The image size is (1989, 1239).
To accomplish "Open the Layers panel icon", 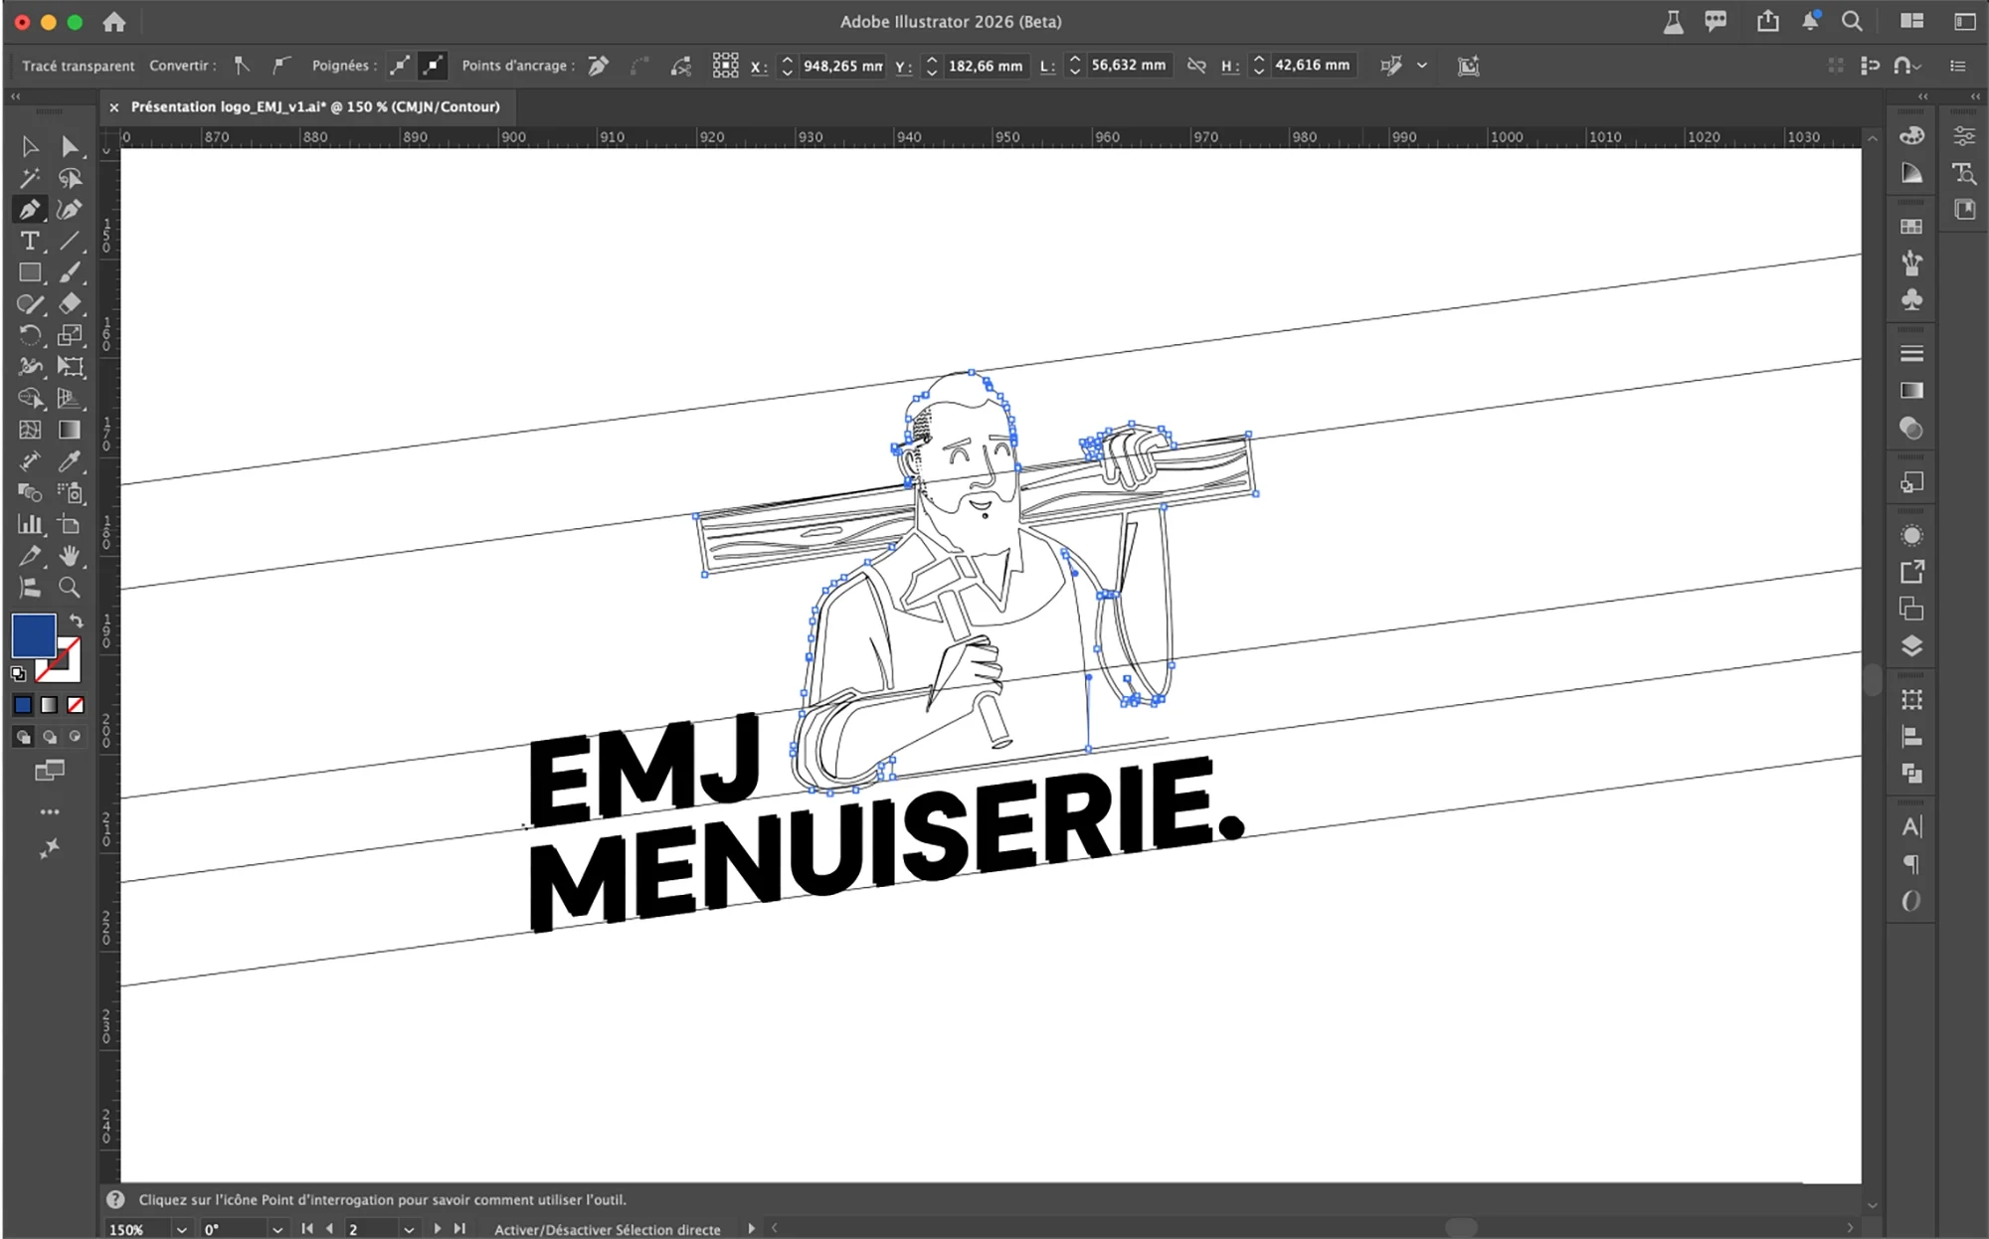I will 1911,644.
